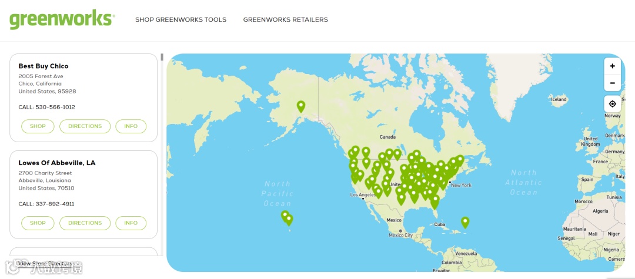Viewport: 635px width, 279px height.
Task: Click North Pacific Ocean label
Action: [x=277, y=193]
